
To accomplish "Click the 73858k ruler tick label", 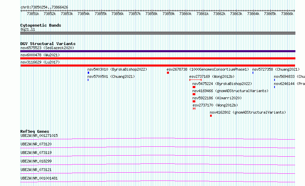I will 151,14.
